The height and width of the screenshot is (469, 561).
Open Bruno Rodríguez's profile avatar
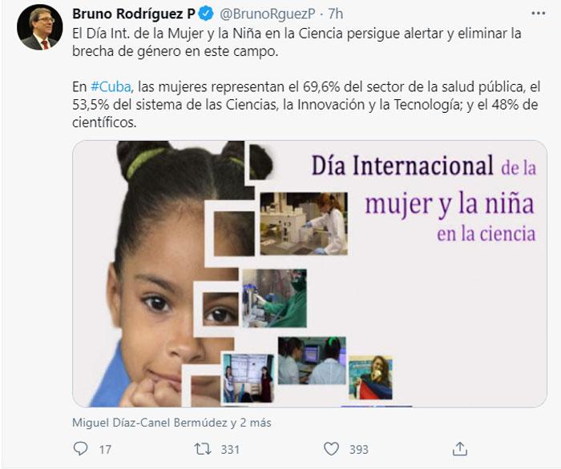click(x=40, y=27)
